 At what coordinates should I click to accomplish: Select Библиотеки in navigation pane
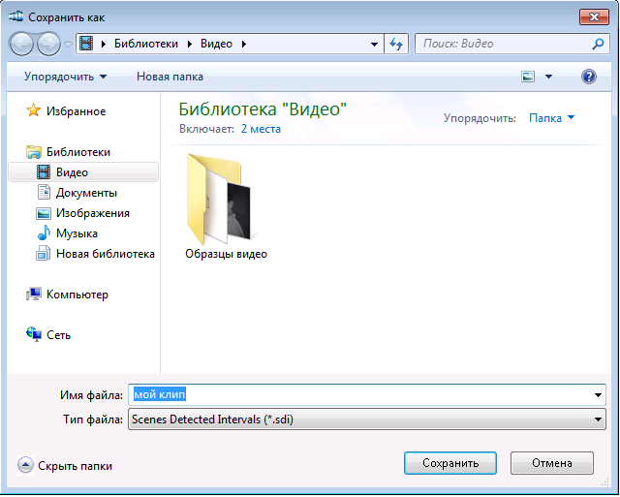click(x=78, y=152)
